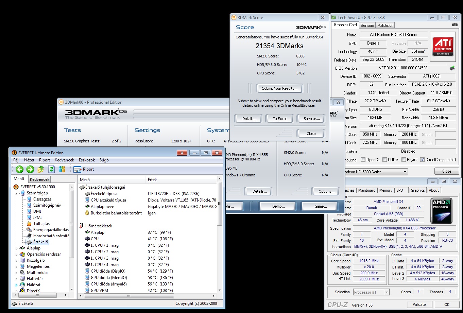This screenshot has width=463, height=313.
Task: Select DMI in the EVEREST tree
Action: tap(34, 211)
